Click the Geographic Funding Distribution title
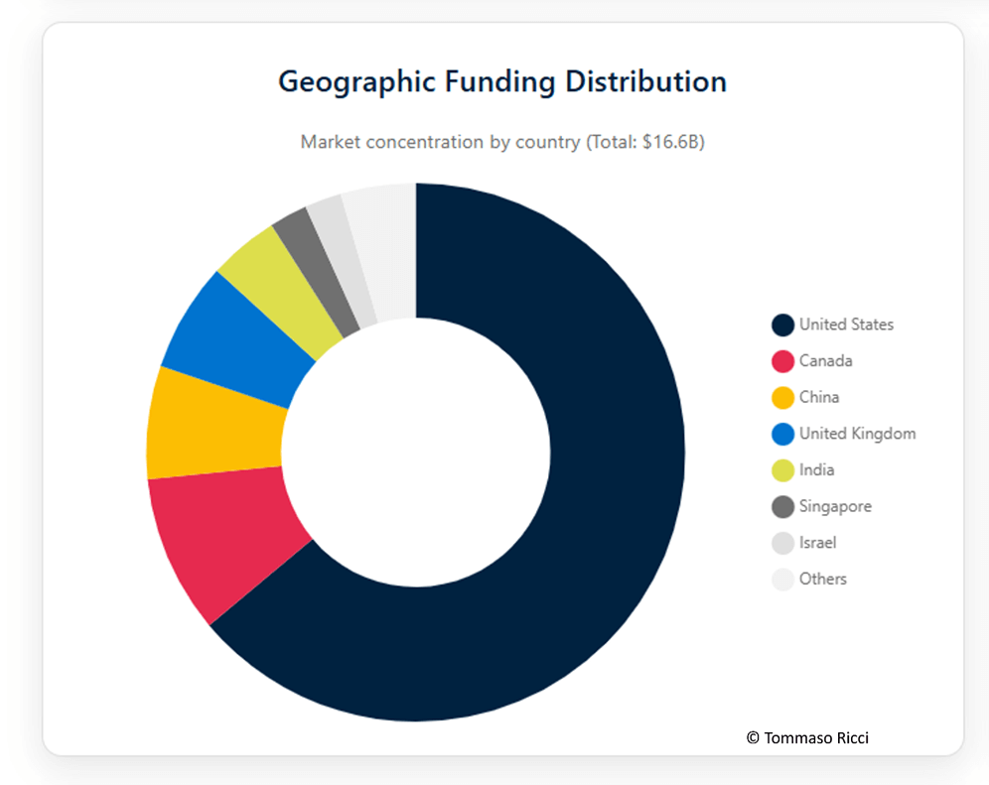Image resolution: width=989 pixels, height=785 pixels. pos(501,81)
